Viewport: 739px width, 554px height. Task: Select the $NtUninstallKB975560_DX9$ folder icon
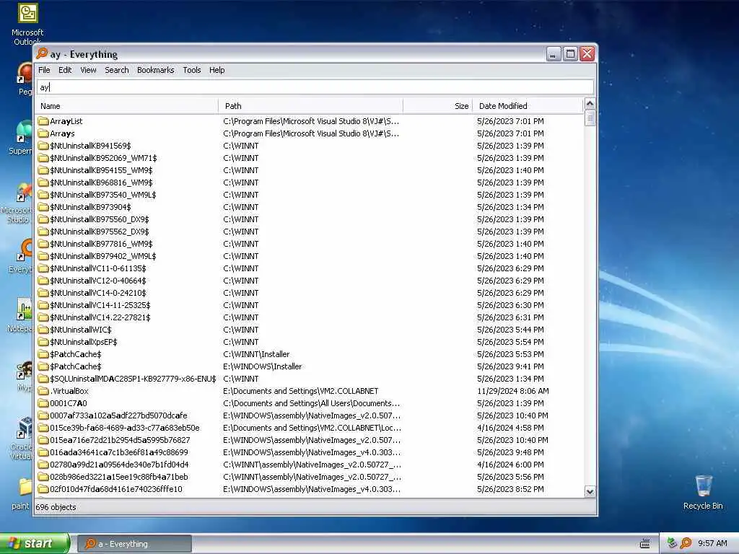[x=43, y=219]
